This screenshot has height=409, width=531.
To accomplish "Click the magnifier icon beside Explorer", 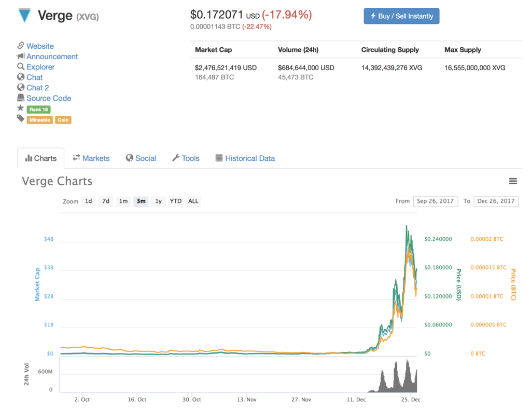I will click(x=21, y=66).
